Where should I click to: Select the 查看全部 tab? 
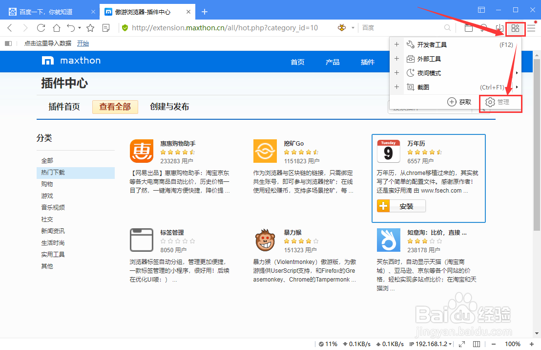tap(115, 107)
